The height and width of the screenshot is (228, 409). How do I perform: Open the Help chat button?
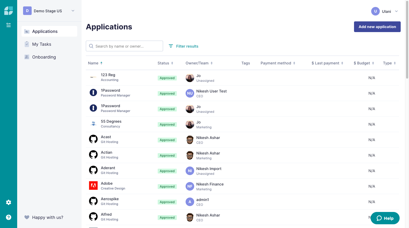click(385, 218)
